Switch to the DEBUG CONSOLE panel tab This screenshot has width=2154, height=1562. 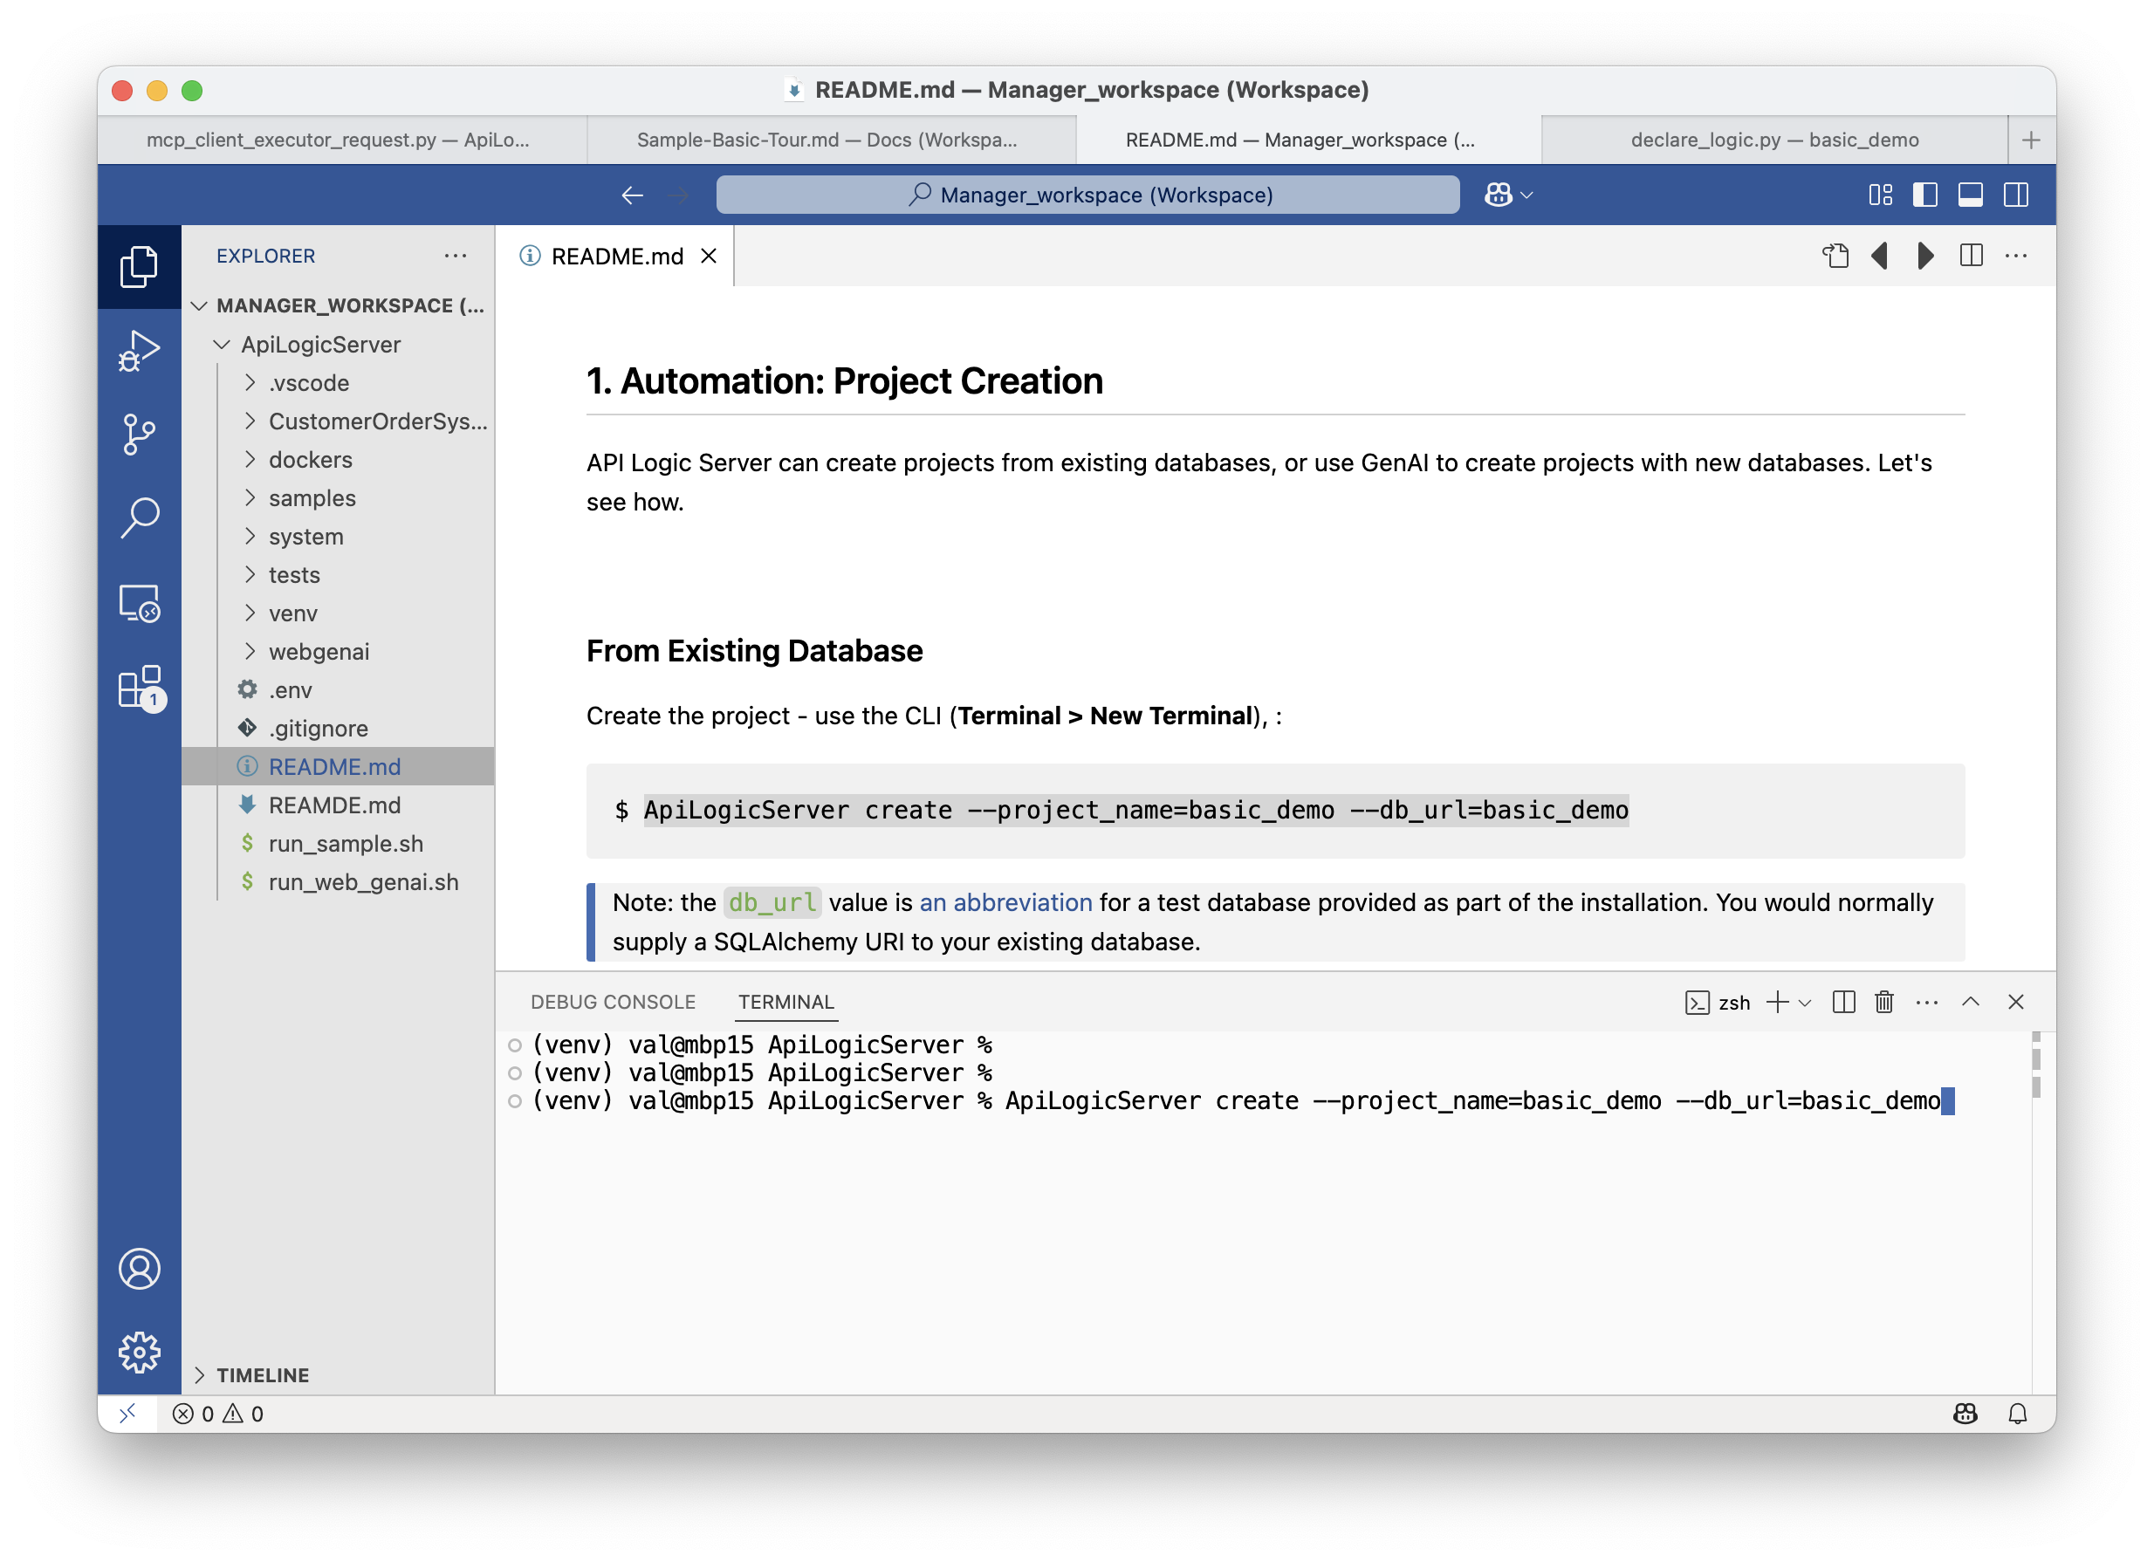click(x=614, y=1002)
